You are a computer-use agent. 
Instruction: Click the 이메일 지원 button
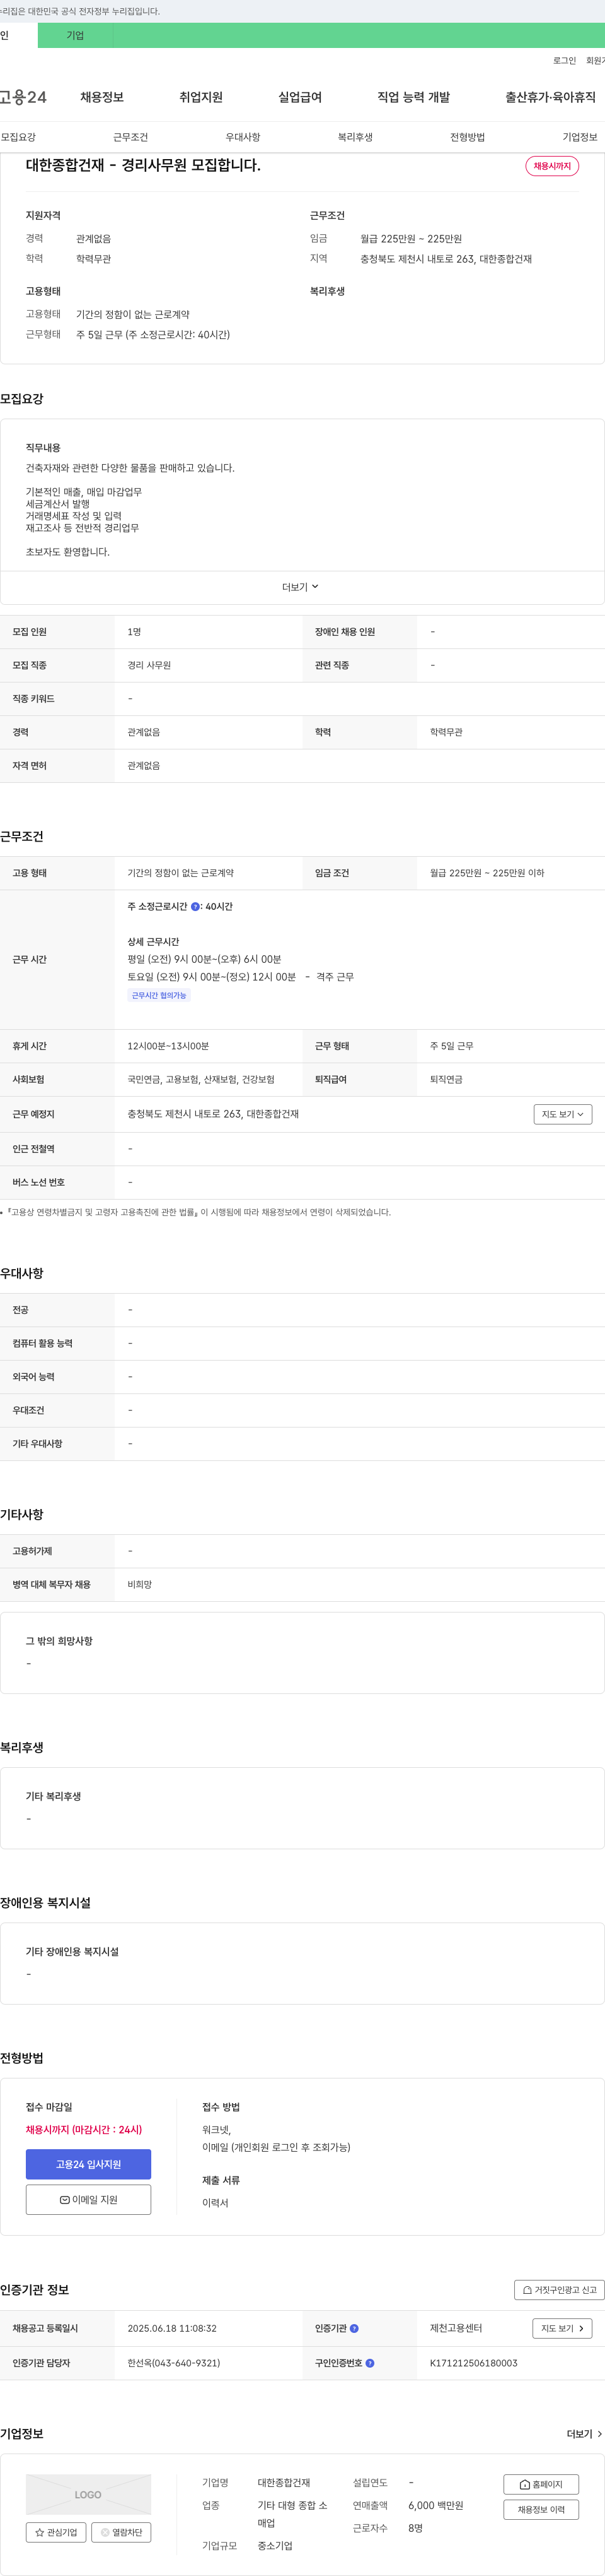click(89, 2199)
